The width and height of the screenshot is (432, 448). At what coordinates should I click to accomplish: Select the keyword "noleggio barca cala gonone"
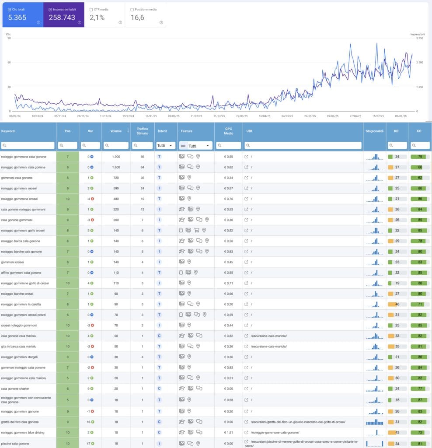(21, 241)
